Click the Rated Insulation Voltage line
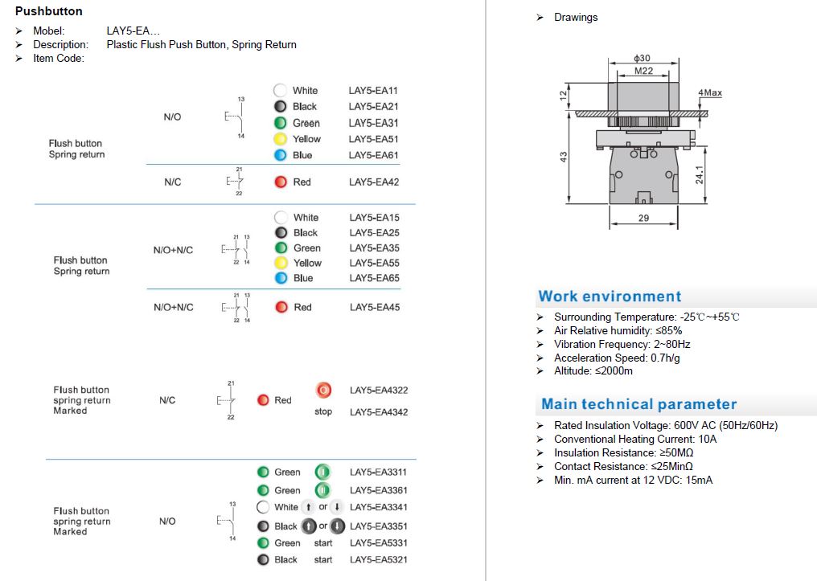 click(665, 425)
